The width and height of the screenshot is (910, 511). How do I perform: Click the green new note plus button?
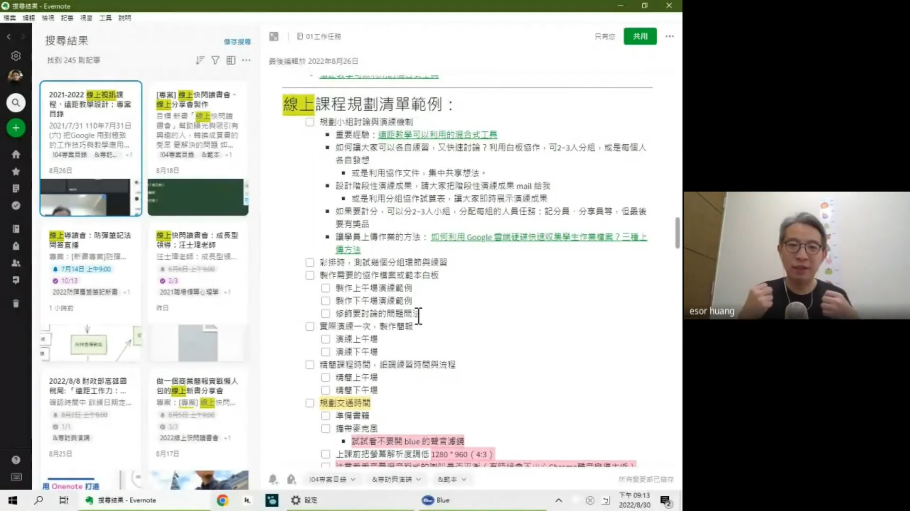(x=16, y=128)
